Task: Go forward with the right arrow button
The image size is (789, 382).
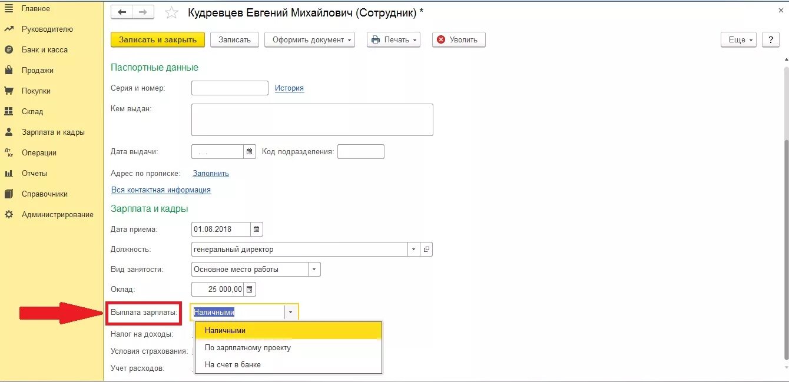Action: [x=143, y=12]
